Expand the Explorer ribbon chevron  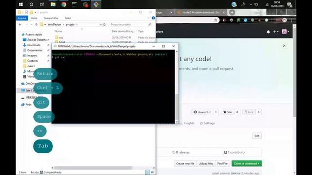pyautogui.click(x=148, y=18)
